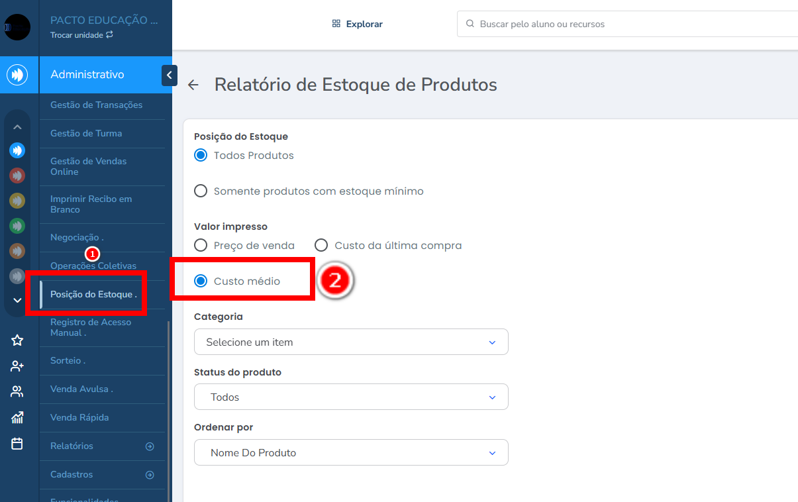Select the Todos Produtos radio option

[x=201, y=156]
